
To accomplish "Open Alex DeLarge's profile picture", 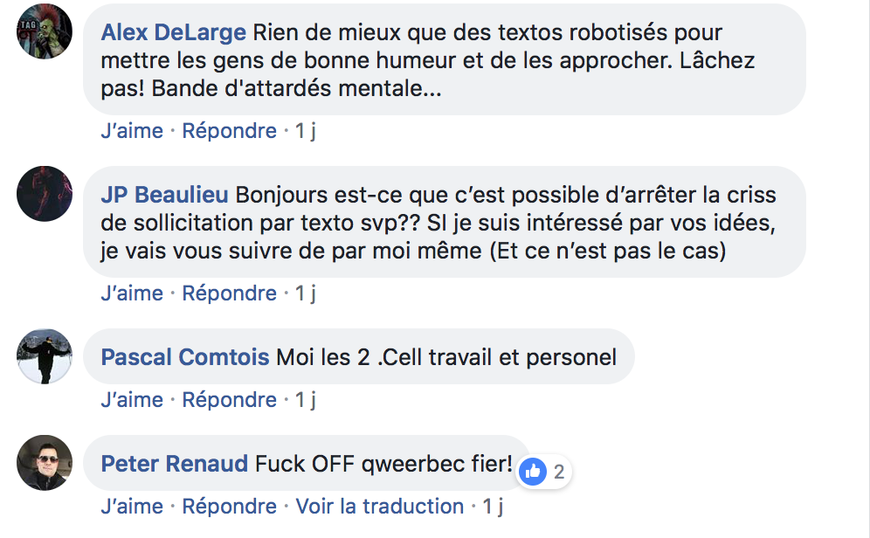I will tap(45, 31).
